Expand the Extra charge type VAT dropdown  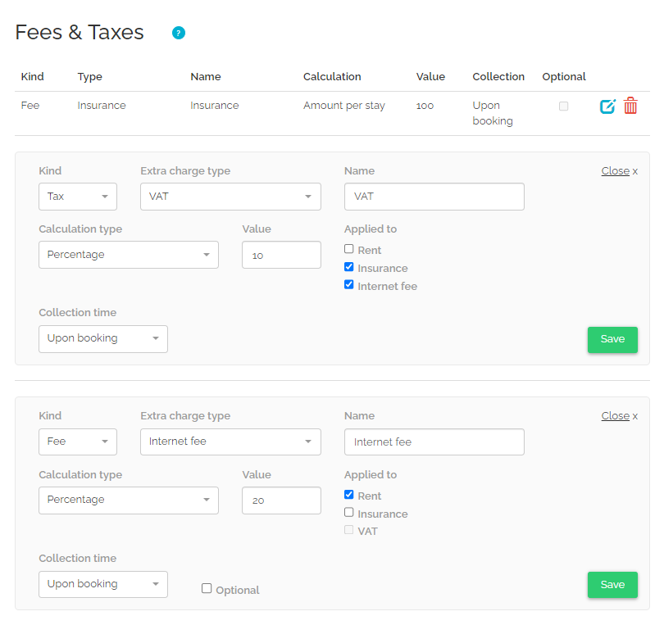[230, 197]
